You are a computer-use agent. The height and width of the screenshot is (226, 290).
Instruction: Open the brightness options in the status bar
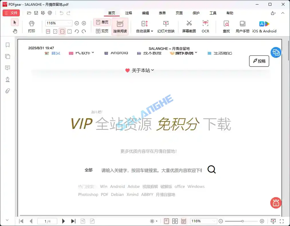[153, 221]
